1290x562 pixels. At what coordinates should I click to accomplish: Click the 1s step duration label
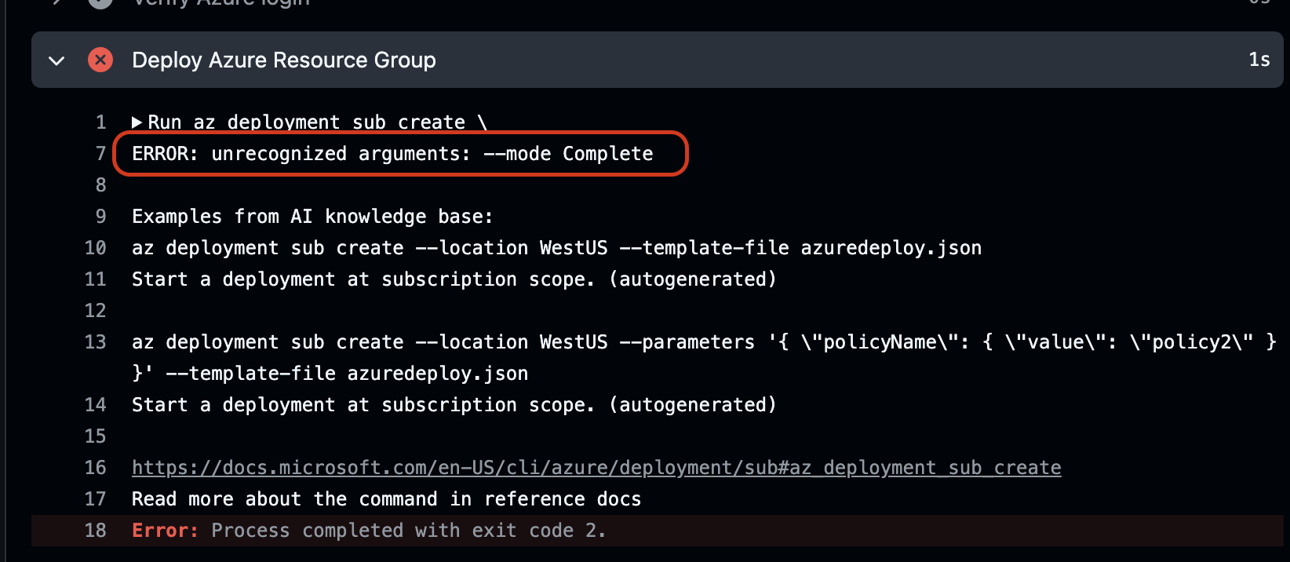point(1259,60)
